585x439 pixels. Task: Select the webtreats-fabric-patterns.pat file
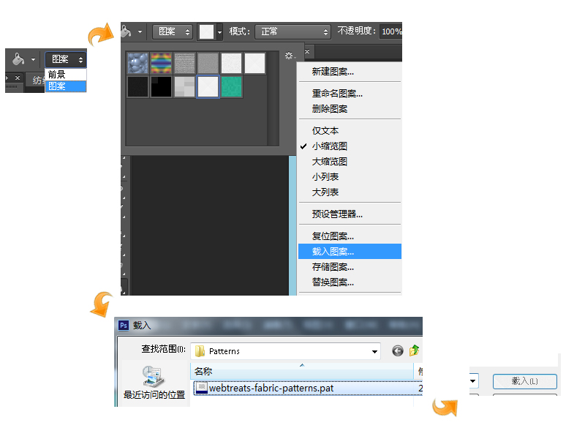tap(271, 388)
